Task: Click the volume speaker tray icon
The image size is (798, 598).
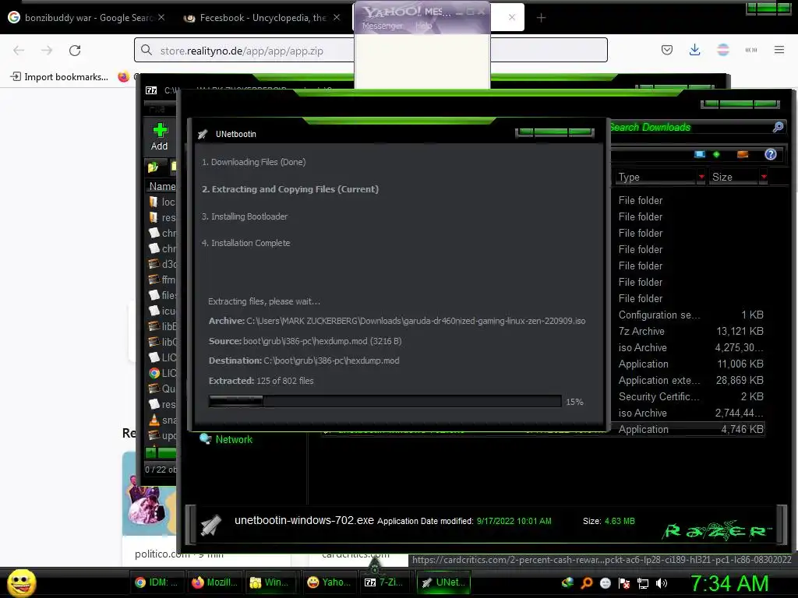Action: 661,583
